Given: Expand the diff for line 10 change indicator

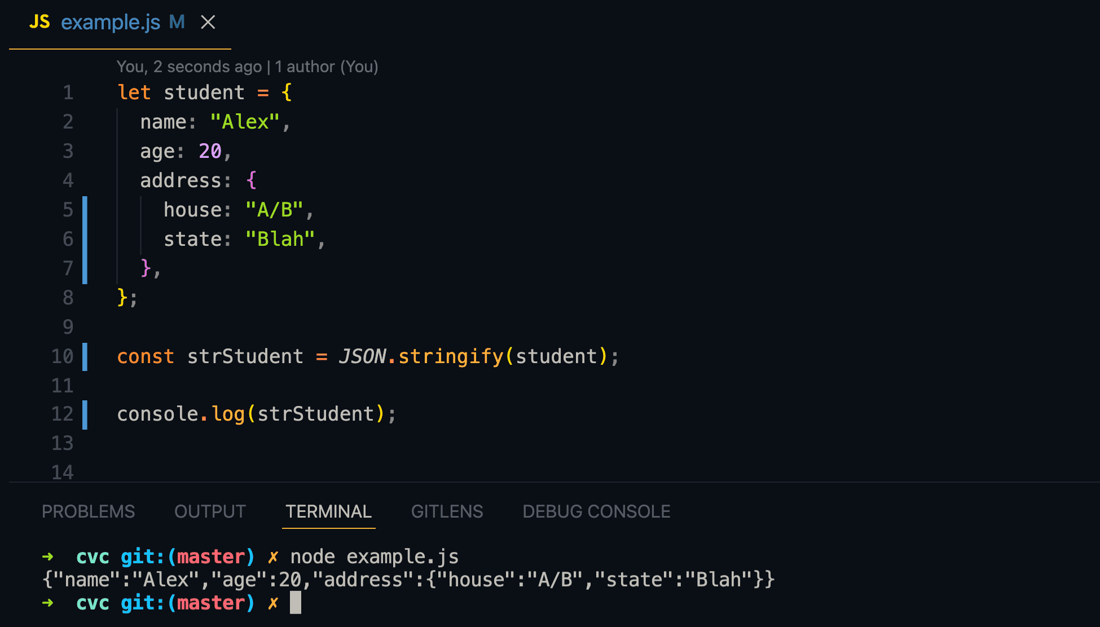Looking at the screenshot, I should (x=85, y=356).
